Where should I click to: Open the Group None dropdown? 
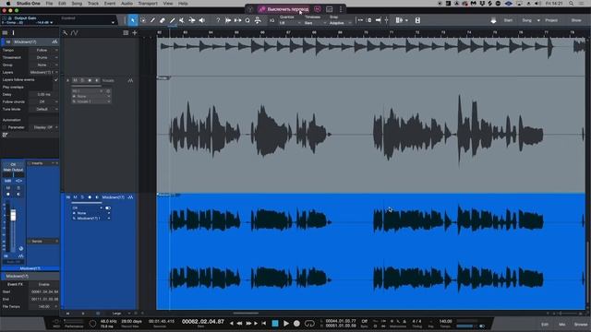[x=44, y=65]
